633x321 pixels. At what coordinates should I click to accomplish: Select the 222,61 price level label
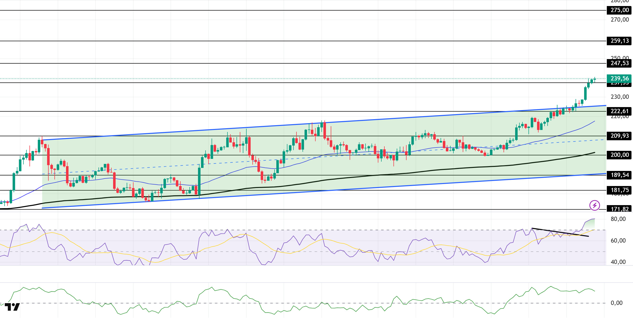point(619,111)
